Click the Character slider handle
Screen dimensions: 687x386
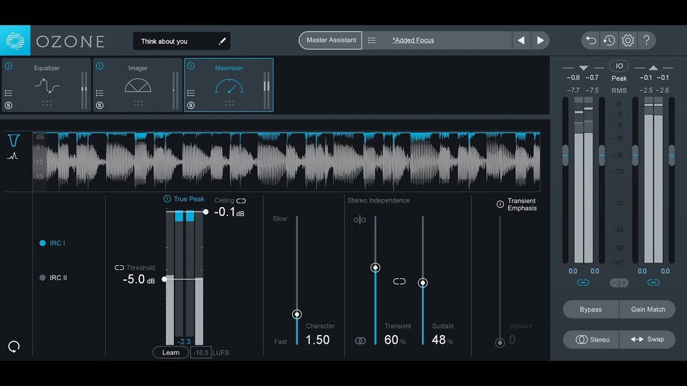point(297,314)
